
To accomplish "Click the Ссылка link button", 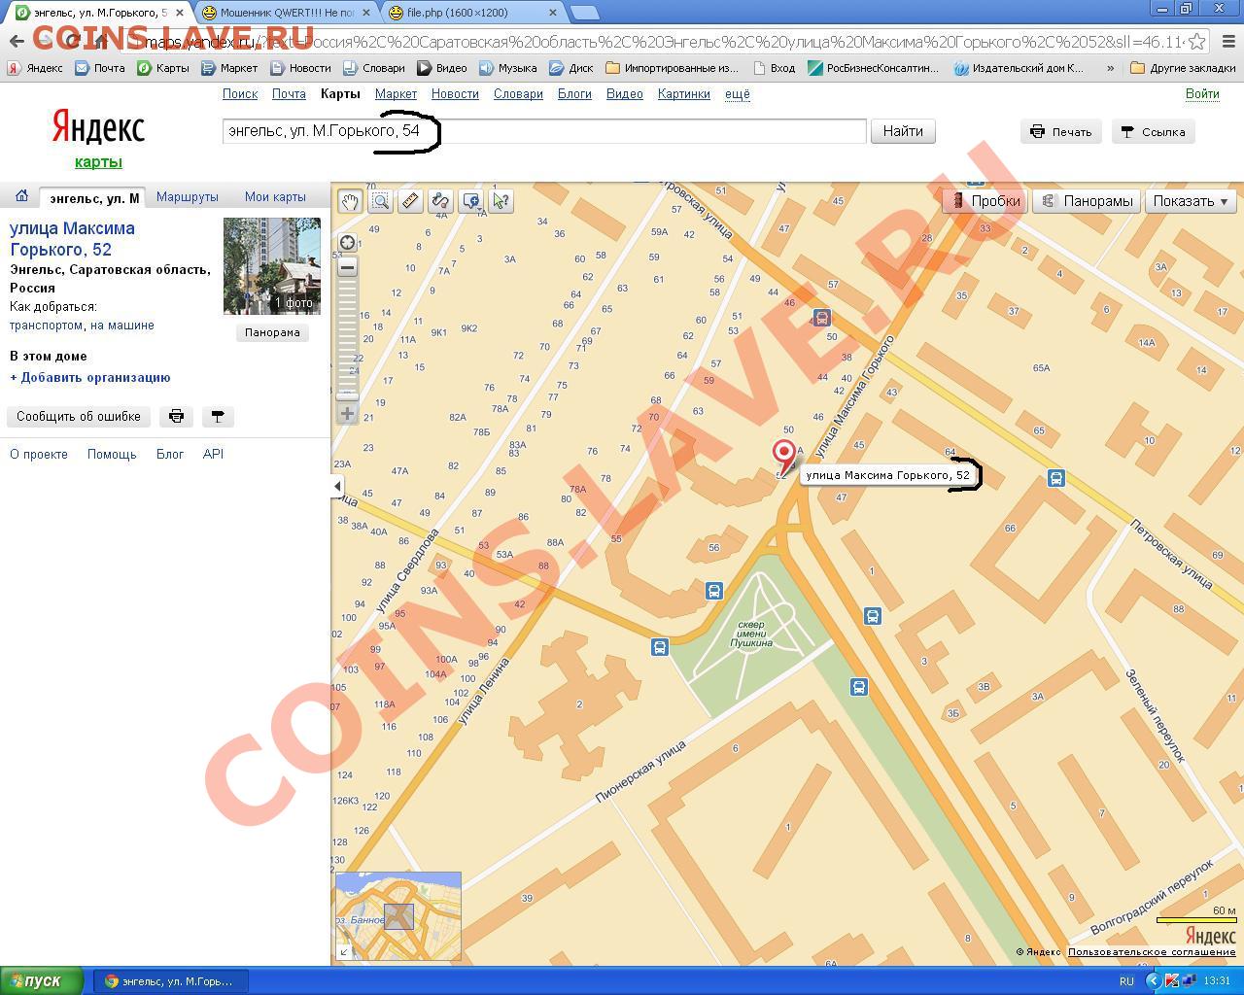I will pyautogui.click(x=1153, y=132).
